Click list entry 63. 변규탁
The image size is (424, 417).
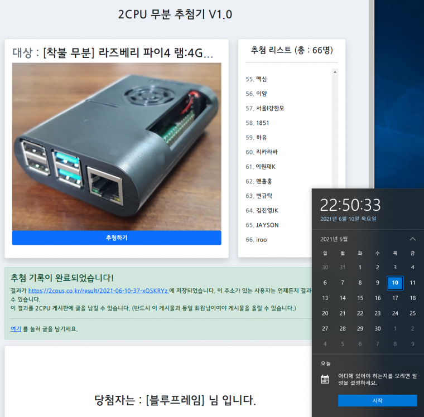point(259,196)
